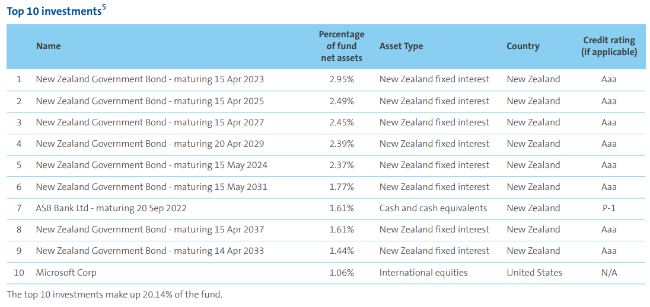Click Cash and cash equivalents asset type

[433, 208]
